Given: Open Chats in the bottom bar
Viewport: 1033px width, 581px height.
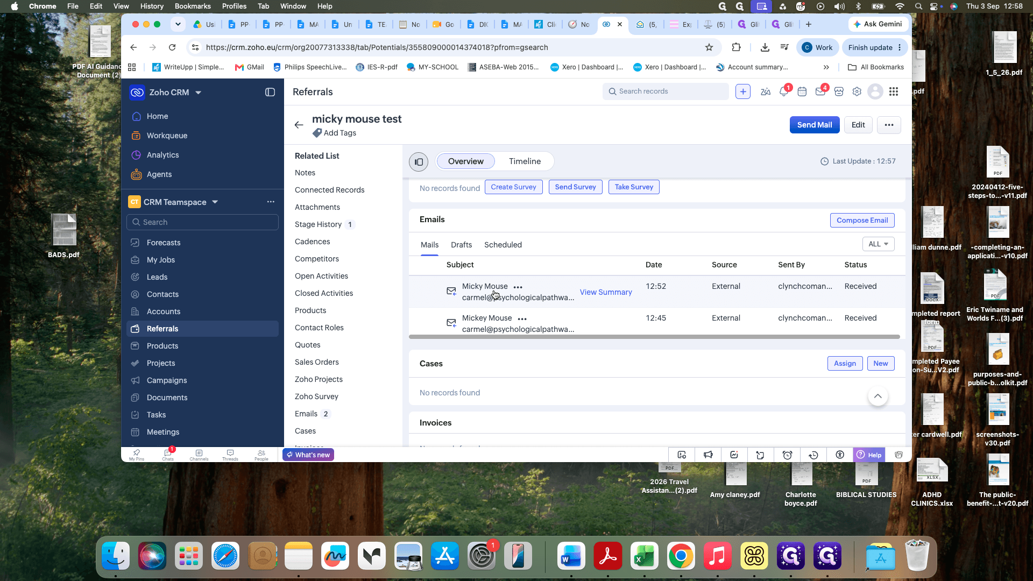Looking at the screenshot, I should (168, 455).
